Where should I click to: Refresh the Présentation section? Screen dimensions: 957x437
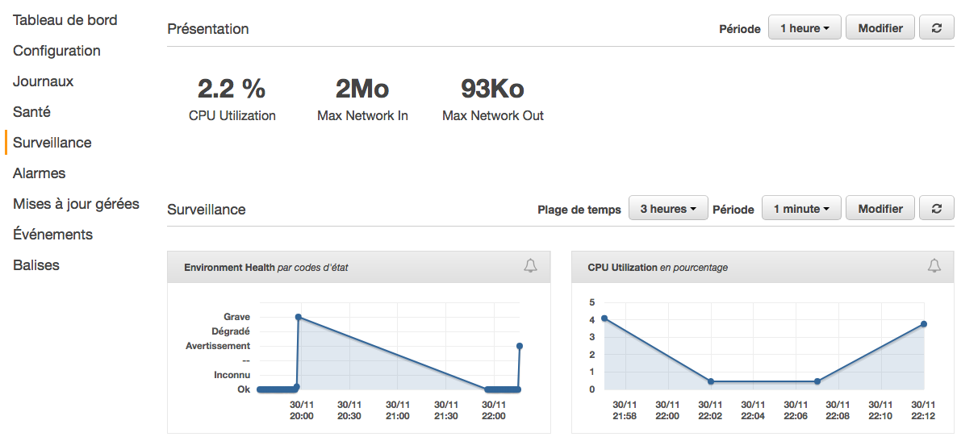point(936,28)
